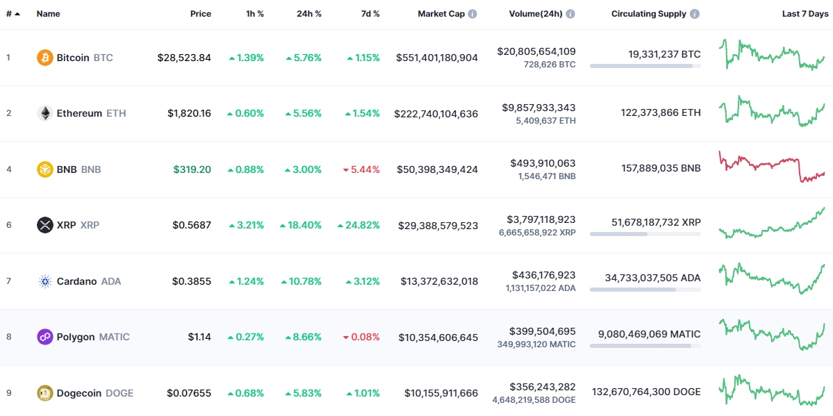Screen dimensions: 833x416
Task: Sort table by 7d % column
Action: (370, 14)
